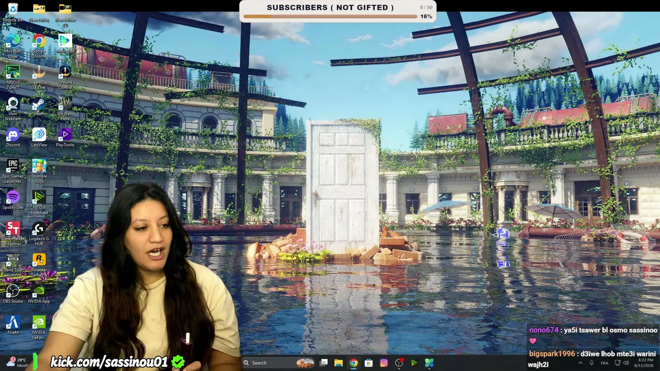Viewport: 660px width, 371px height.
Task: Open the Discord desktop shortcut
Action: 13,138
